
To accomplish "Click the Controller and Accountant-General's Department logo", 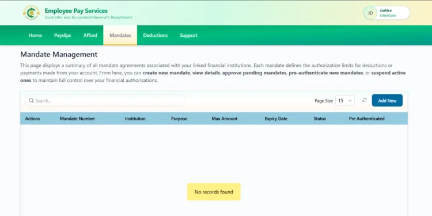I will click(31, 13).
